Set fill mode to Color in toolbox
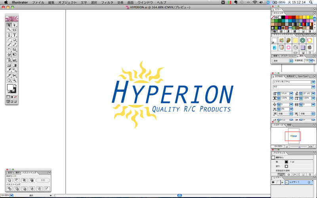Viewport: 317px width, 198px height. (x=8, y=97)
